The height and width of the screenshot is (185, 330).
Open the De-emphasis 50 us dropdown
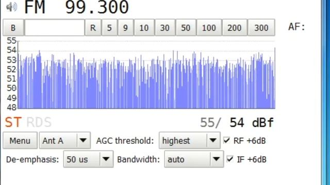[x=88, y=159]
